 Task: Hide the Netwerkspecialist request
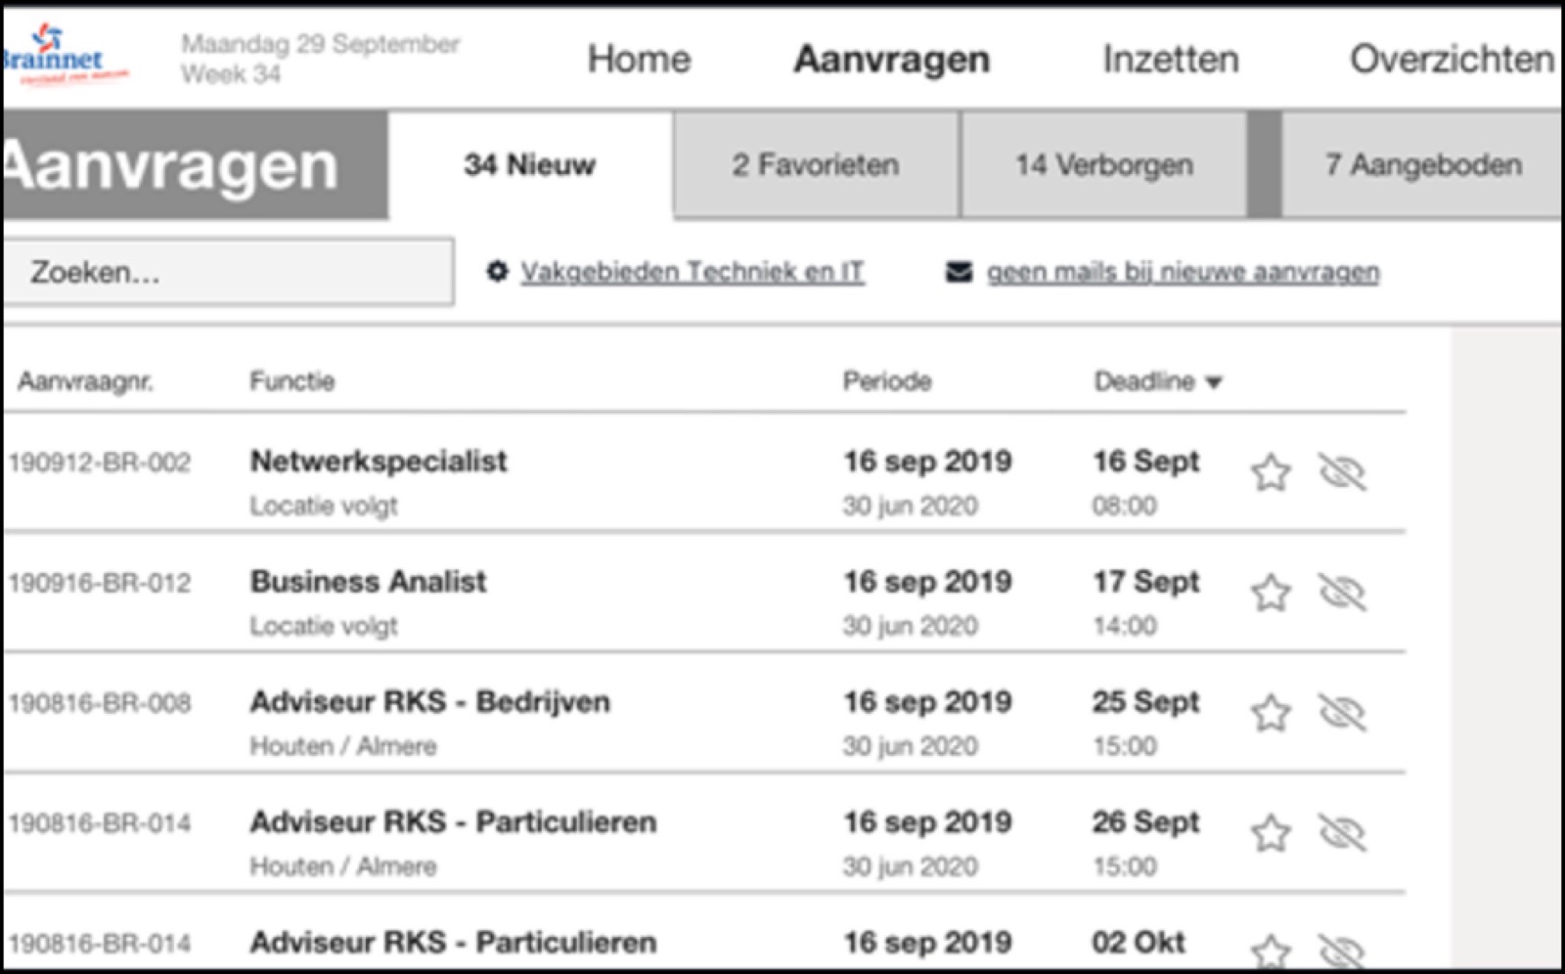[1342, 472]
